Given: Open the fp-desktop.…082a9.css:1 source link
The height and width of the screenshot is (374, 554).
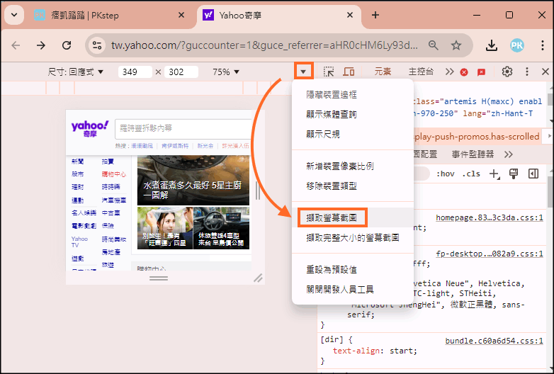Looking at the screenshot, I should click(490, 254).
